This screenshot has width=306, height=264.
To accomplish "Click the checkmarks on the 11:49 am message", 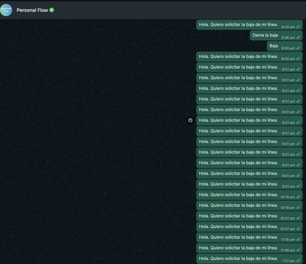I will click(298, 250).
